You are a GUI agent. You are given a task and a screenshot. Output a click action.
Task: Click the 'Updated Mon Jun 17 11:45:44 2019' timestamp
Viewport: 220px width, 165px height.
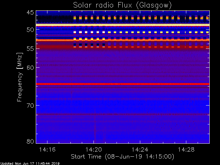[x=30, y=164]
